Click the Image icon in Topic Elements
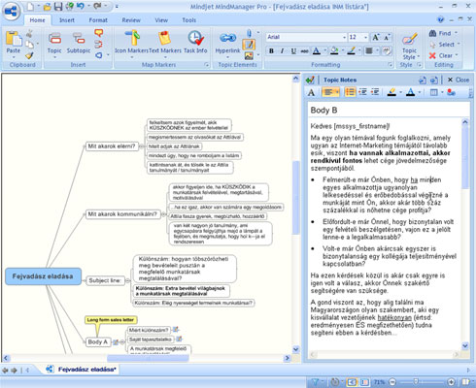Screen dimensions: 476x388 (x=249, y=55)
